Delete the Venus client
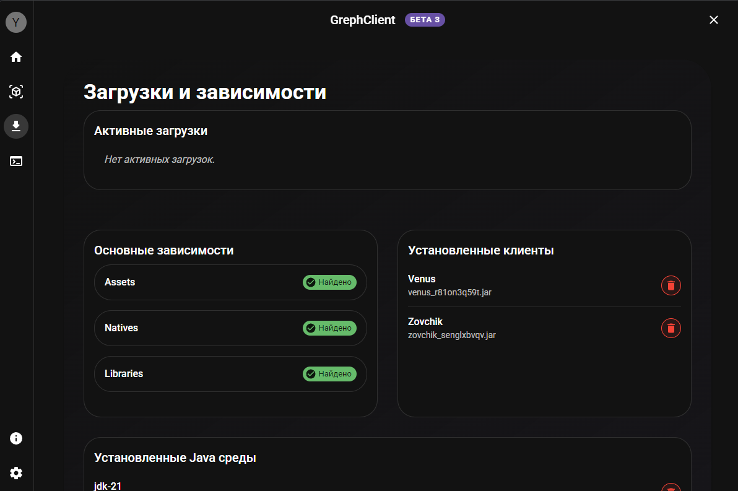 click(671, 285)
